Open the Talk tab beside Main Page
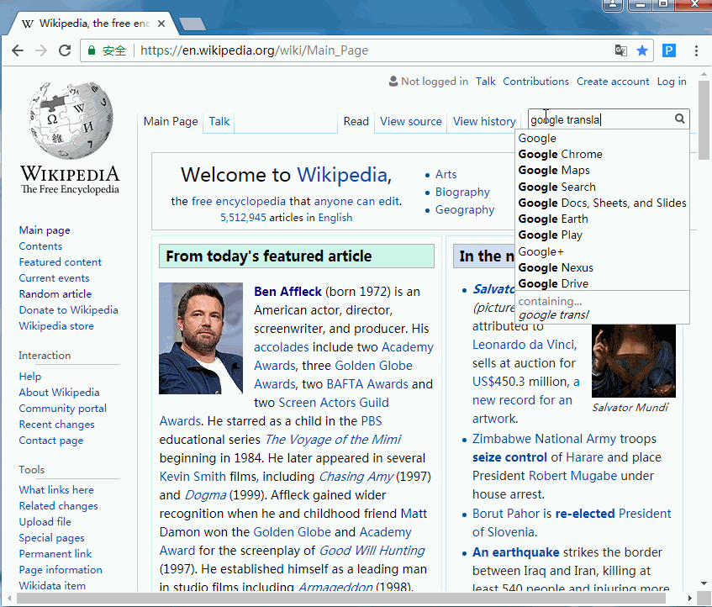 coord(219,121)
